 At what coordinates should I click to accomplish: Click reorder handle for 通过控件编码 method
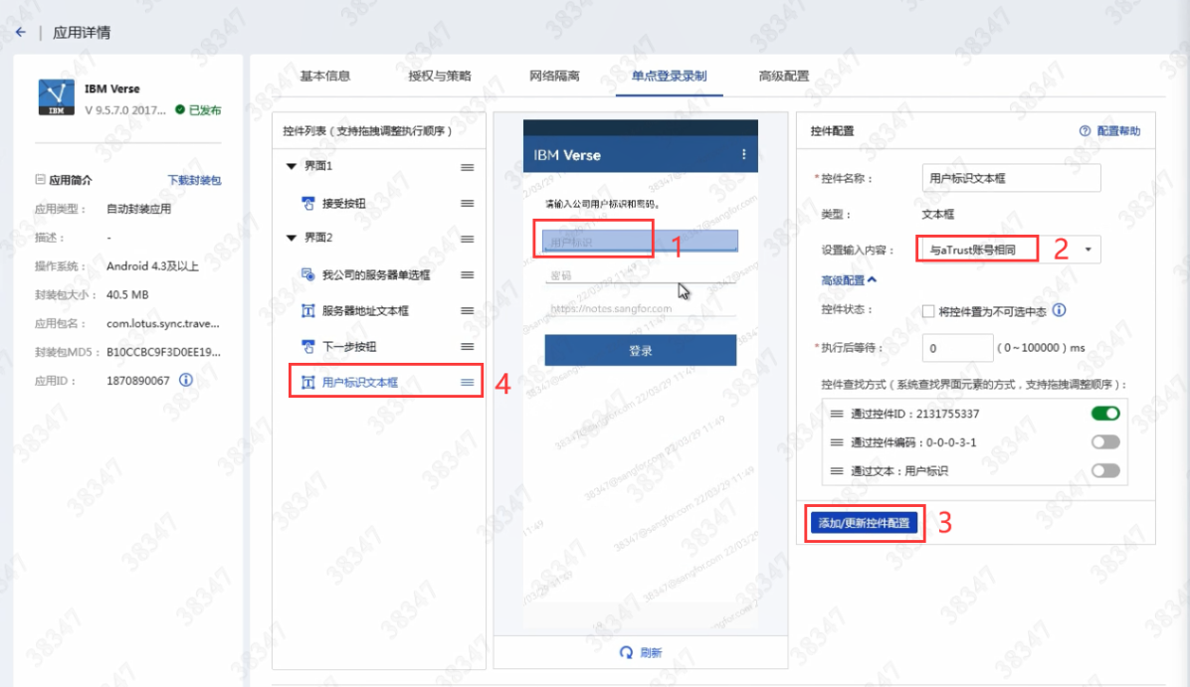pyautogui.click(x=837, y=442)
